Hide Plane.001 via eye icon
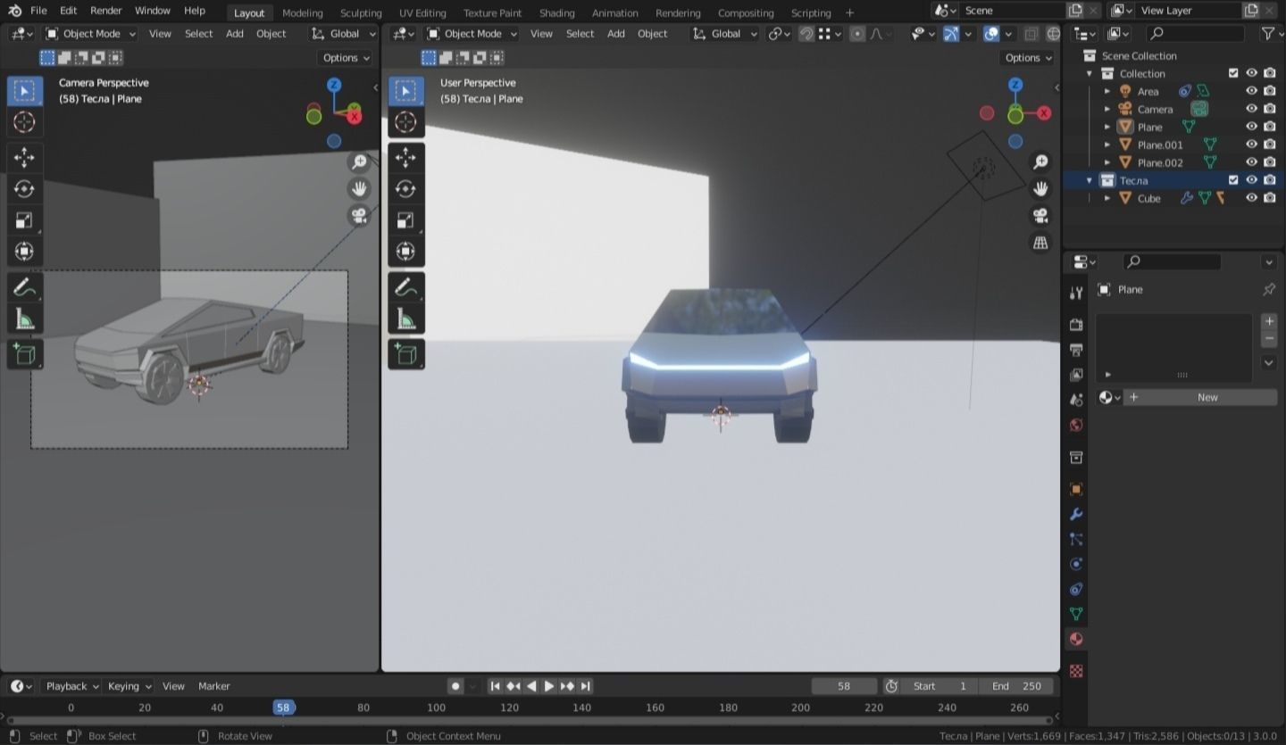The width and height of the screenshot is (1286, 745). 1251,145
